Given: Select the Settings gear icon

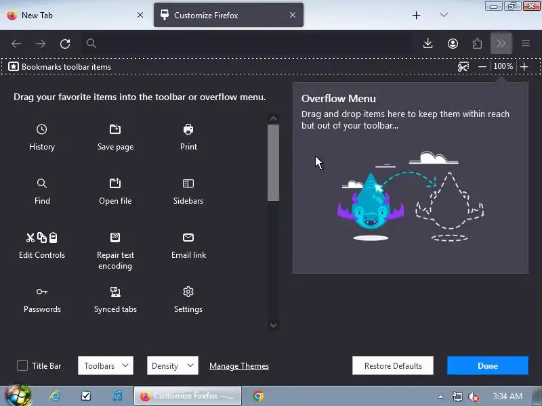Looking at the screenshot, I should point(188,292).
